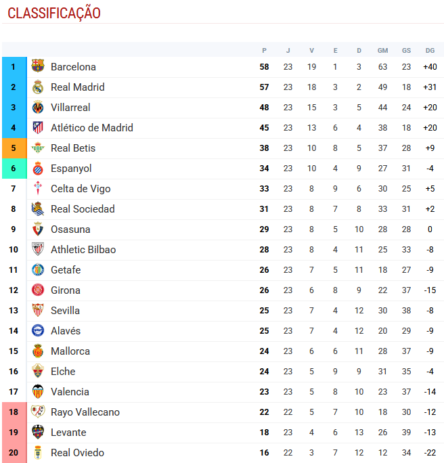Screen dimensions: 444x463
Task: Click the Atlético de Madrid crest
Action: coord(38,127)
